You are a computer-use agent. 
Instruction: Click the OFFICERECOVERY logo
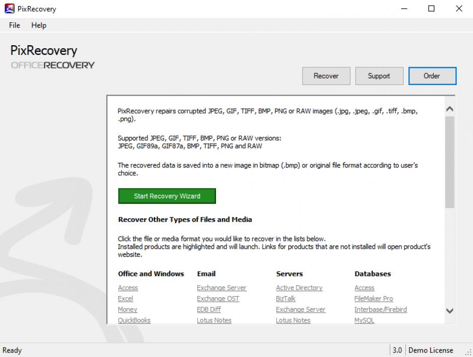pos(53,65)
